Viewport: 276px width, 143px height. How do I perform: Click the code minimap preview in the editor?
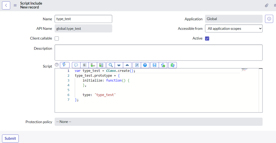coord(244,69)
